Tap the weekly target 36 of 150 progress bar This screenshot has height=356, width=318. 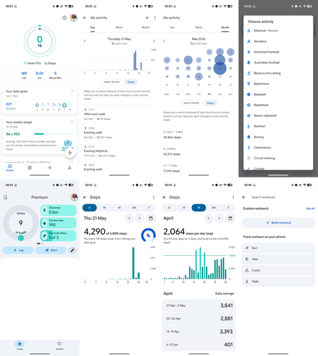[54, 134]
